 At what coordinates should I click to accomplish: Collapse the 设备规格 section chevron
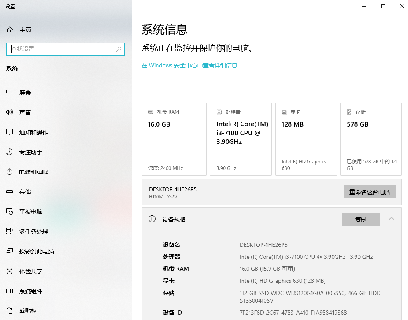coord(391,219)
